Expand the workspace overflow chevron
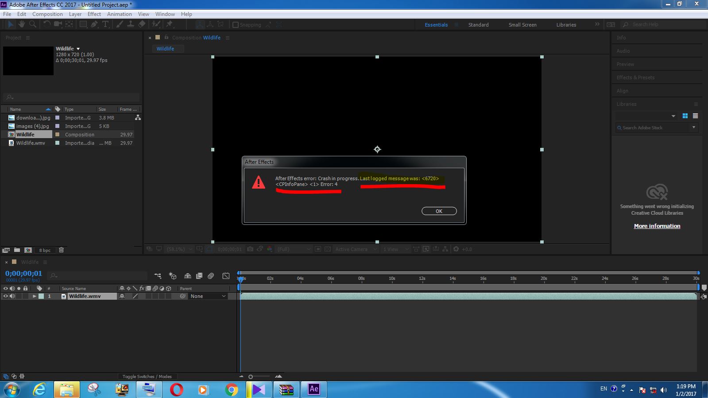Screen dimensions: 708x398 (597, 24)
